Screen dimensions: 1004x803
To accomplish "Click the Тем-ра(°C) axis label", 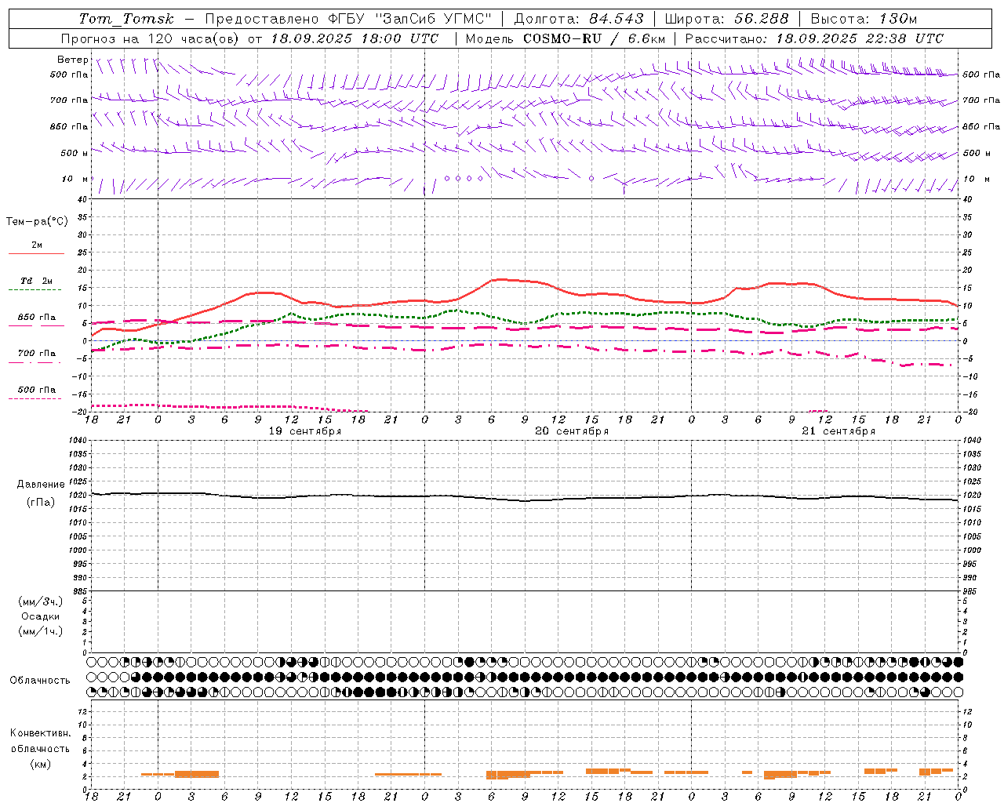I will point(37,222).
